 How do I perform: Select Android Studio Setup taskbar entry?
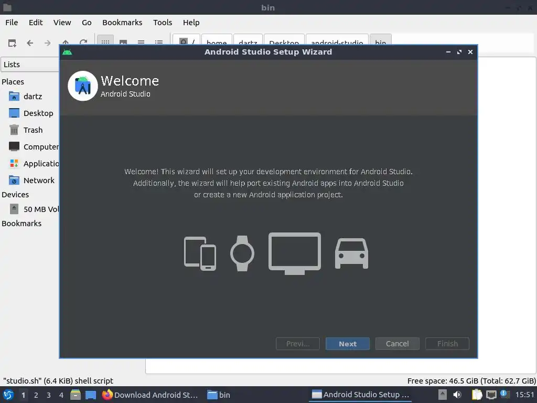(360, 395)
